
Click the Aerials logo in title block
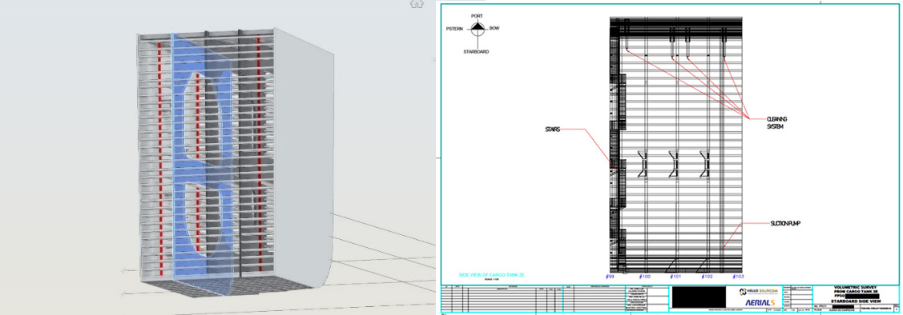[x=760, y=303]
